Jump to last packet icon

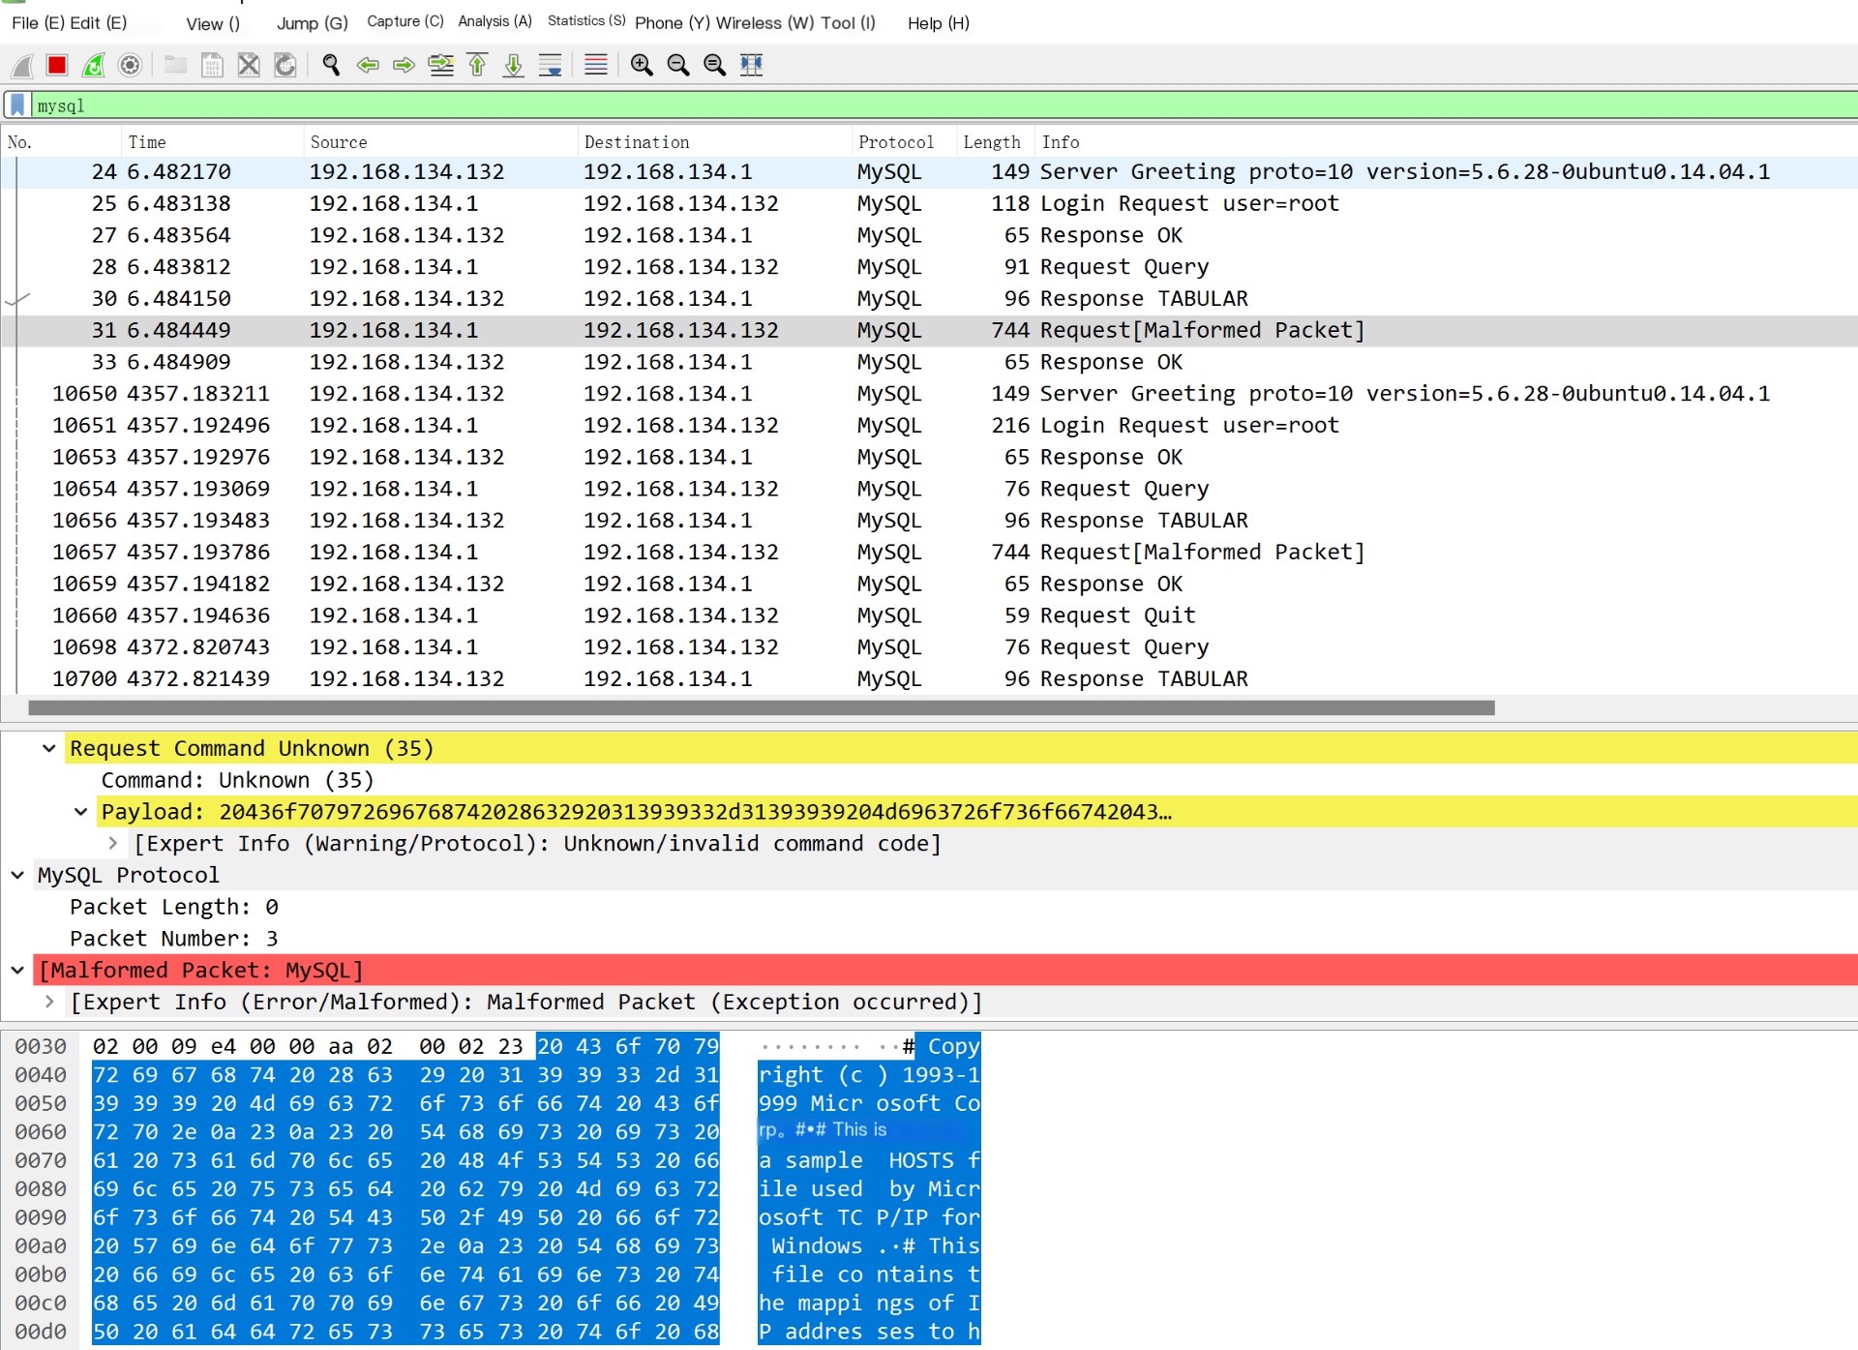pyautogui.click(x=514, y=65)
